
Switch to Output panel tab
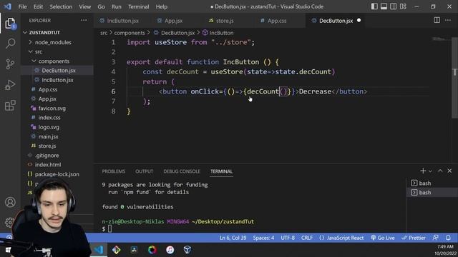click(144, 171)
